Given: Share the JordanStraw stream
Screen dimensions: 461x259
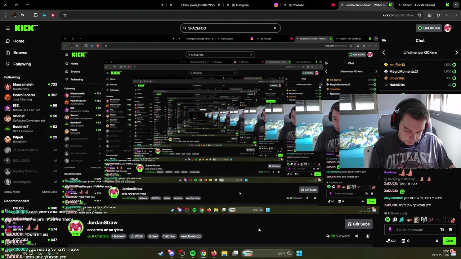Looking at the screenshot, I should pos(356,236).
